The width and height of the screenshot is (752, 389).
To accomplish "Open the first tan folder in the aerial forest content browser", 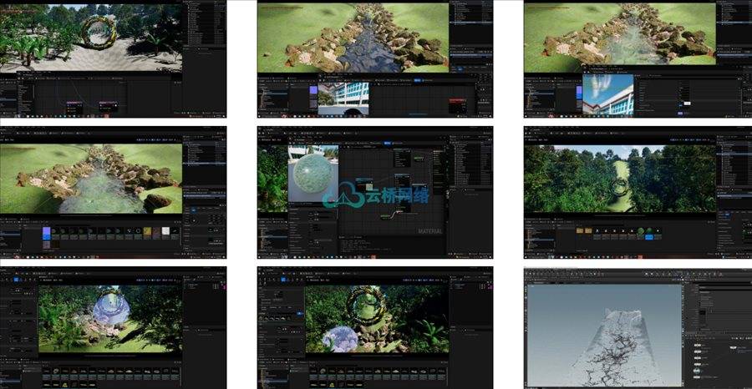I will click(x=580, y=231).
